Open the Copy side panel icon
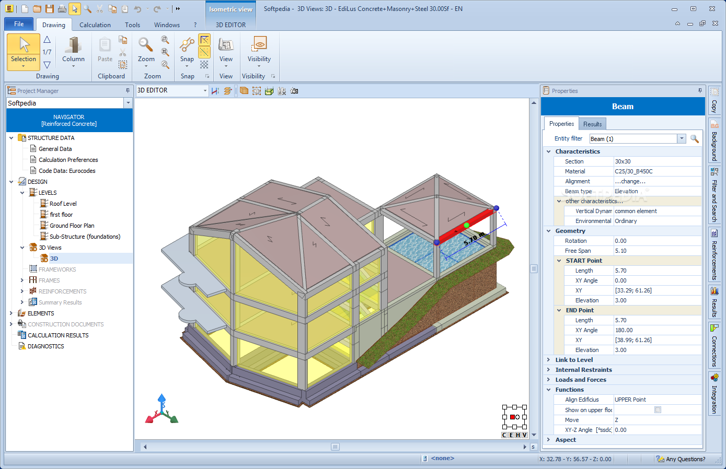The image size is (726, 469). [x=714, y=100]
